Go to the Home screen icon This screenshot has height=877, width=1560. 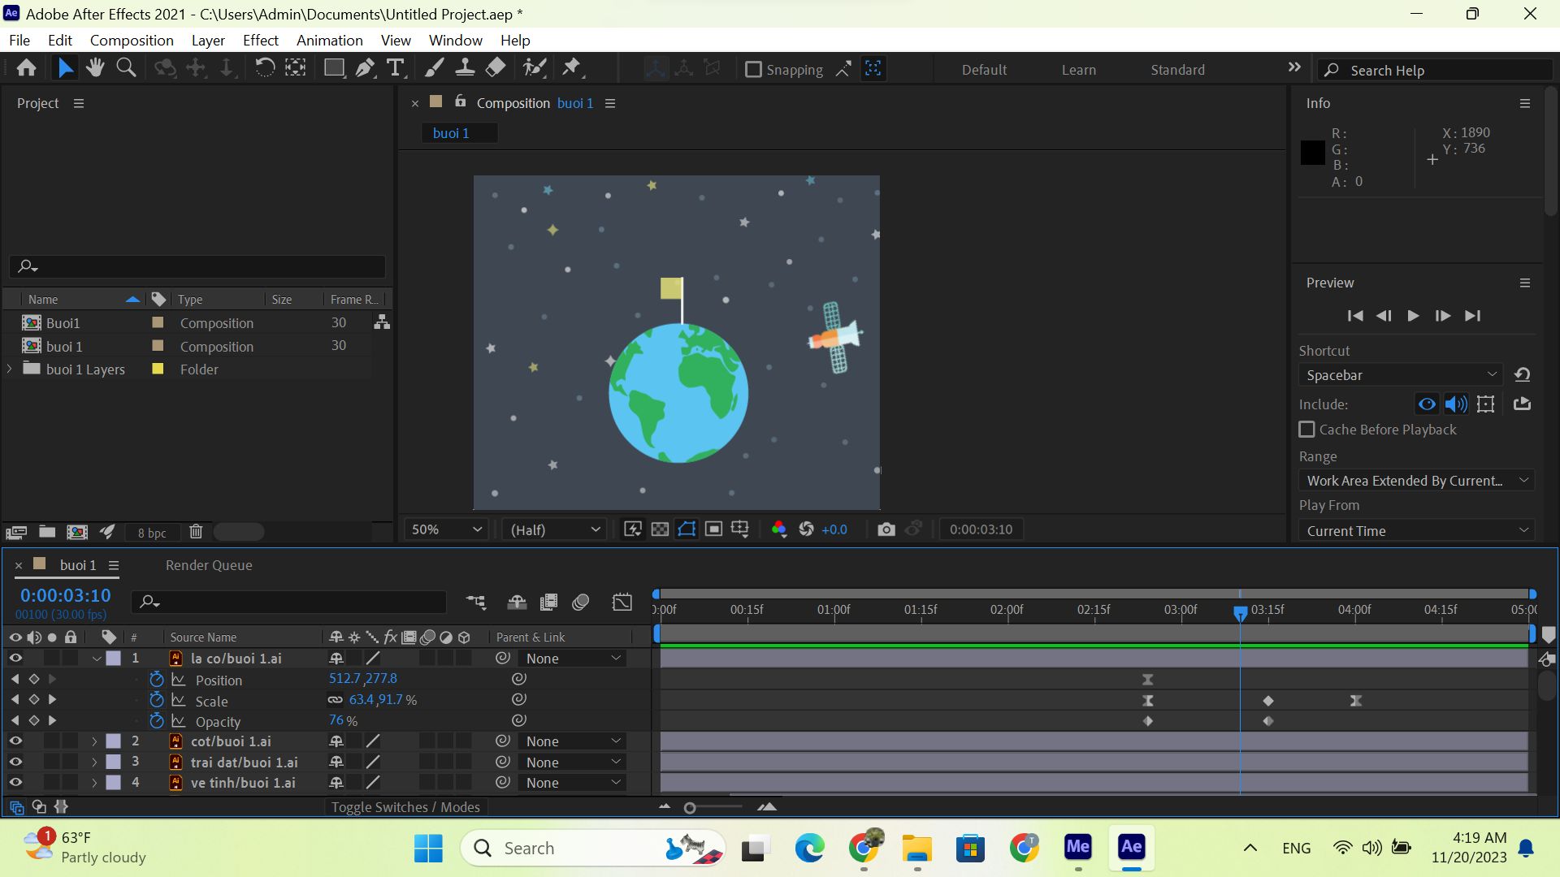coord(26,68)
